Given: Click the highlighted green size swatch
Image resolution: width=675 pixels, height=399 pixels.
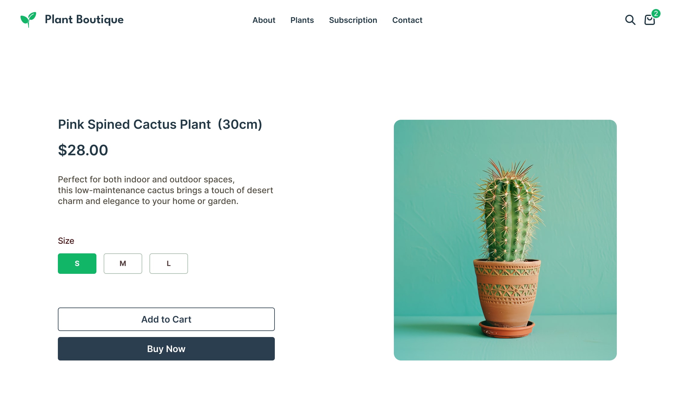Looking at the screenshot, I should 77,264.
